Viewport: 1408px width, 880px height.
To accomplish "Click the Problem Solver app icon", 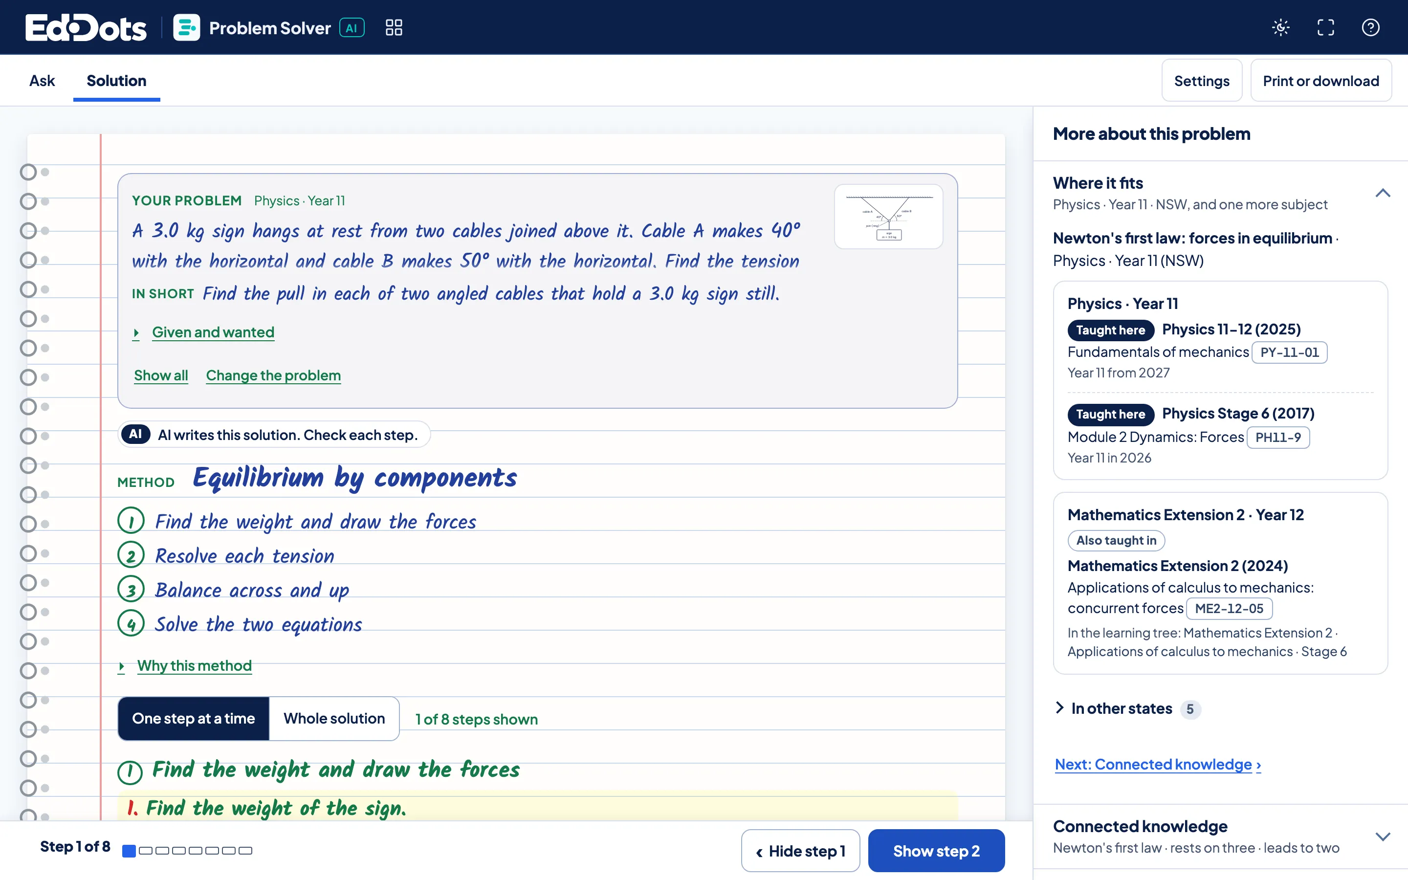I will [187, 27].
